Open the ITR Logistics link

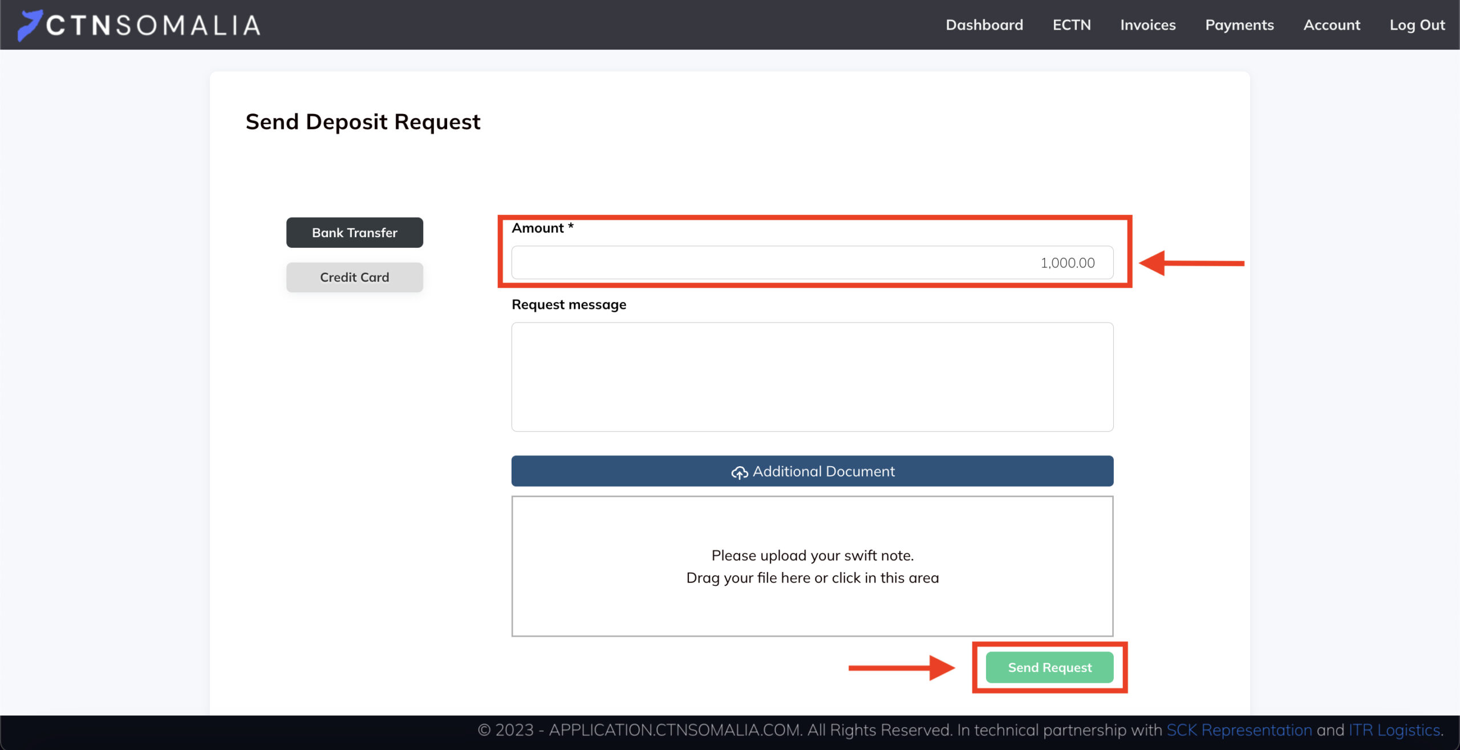click(x=1395, y=730)
